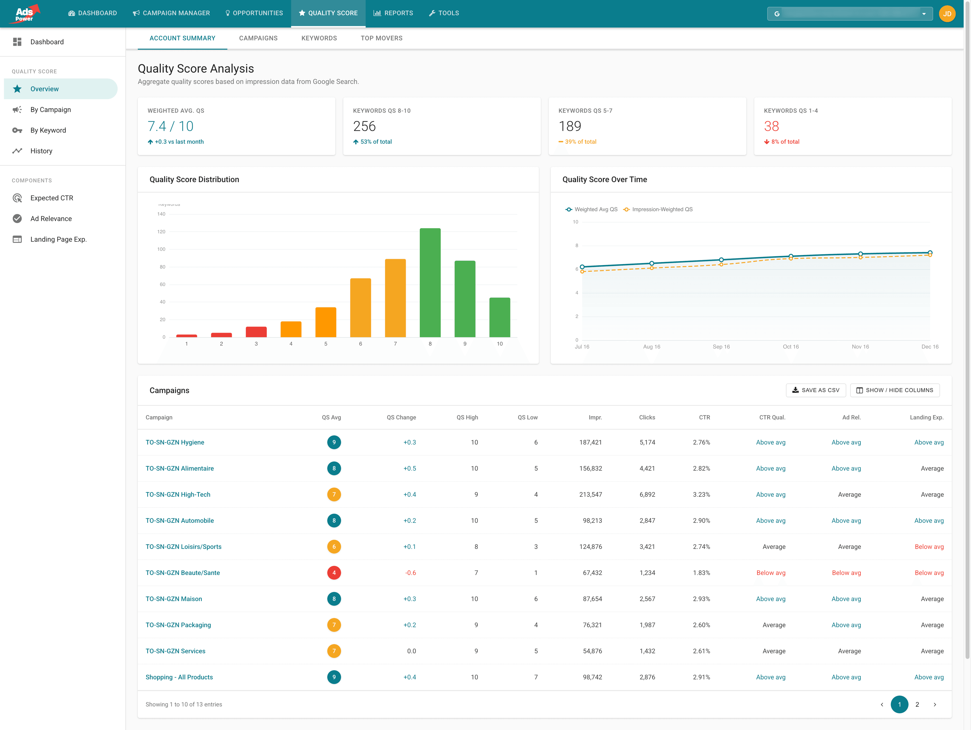Open Show / Hide Columns options

[895, 390]
